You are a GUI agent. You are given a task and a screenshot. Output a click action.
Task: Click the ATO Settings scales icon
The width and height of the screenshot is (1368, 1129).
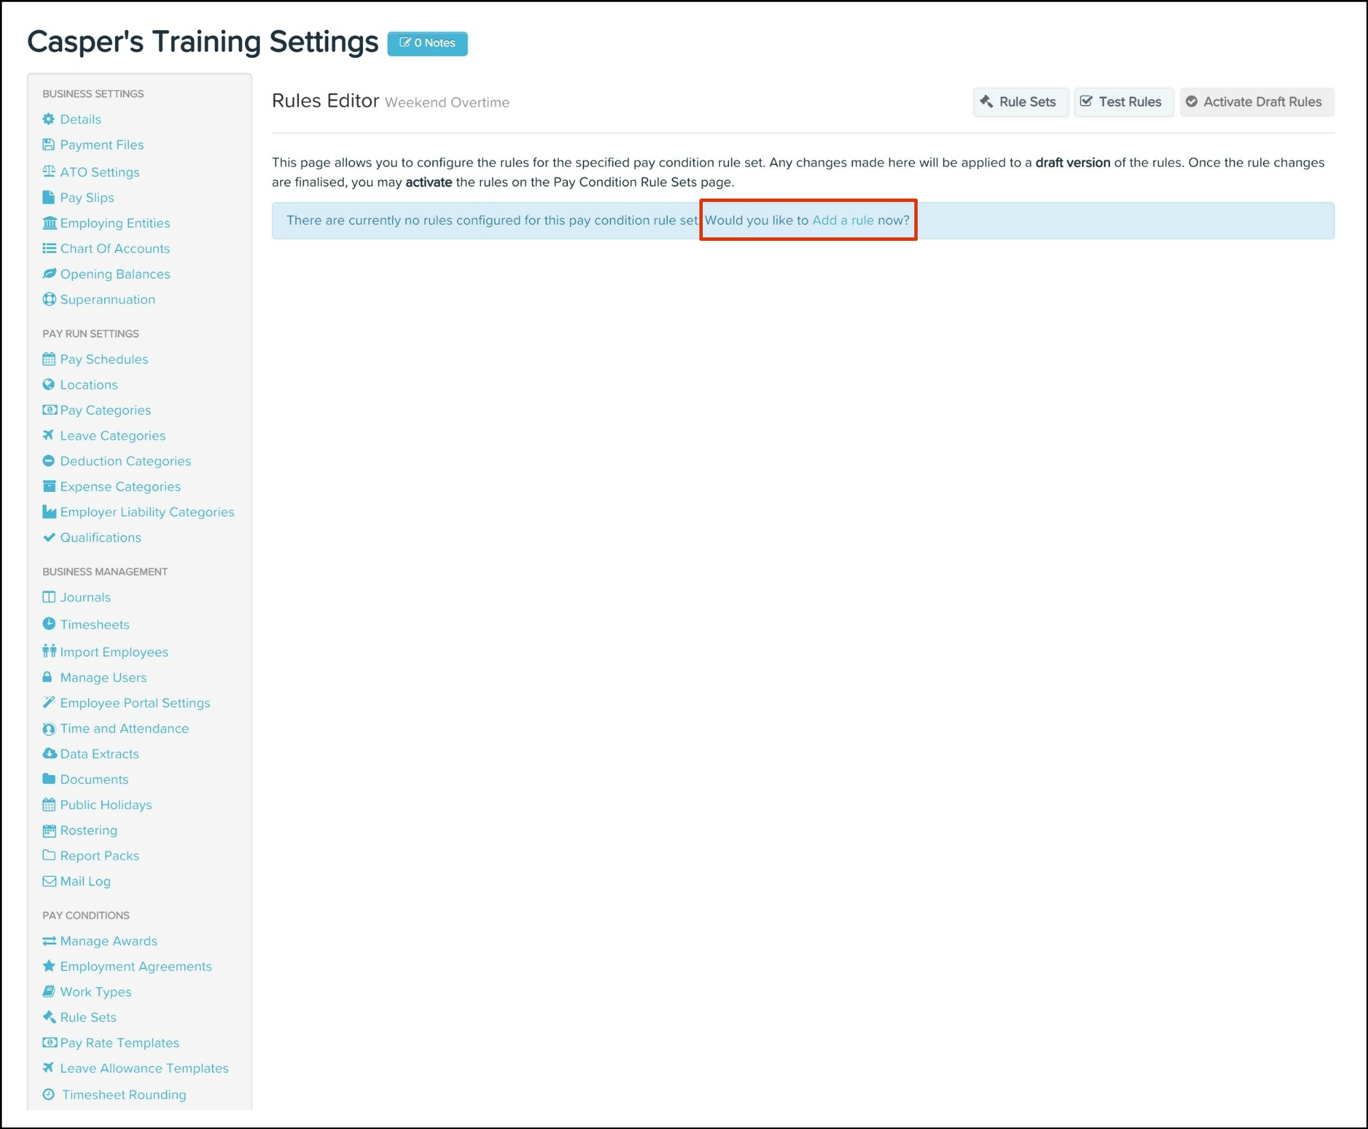[48, 172]
